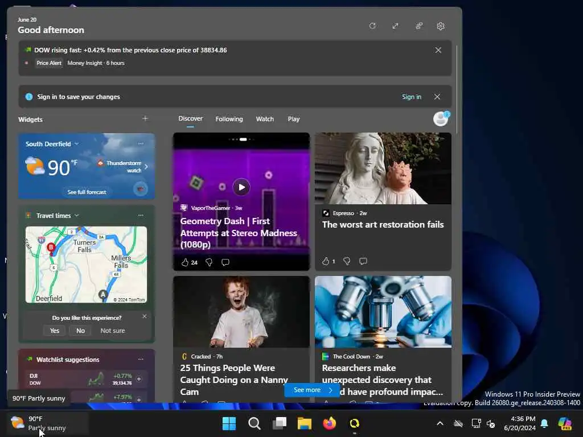Click Price Alert tag
Screen dimensions: 583x437
point(49,63)
